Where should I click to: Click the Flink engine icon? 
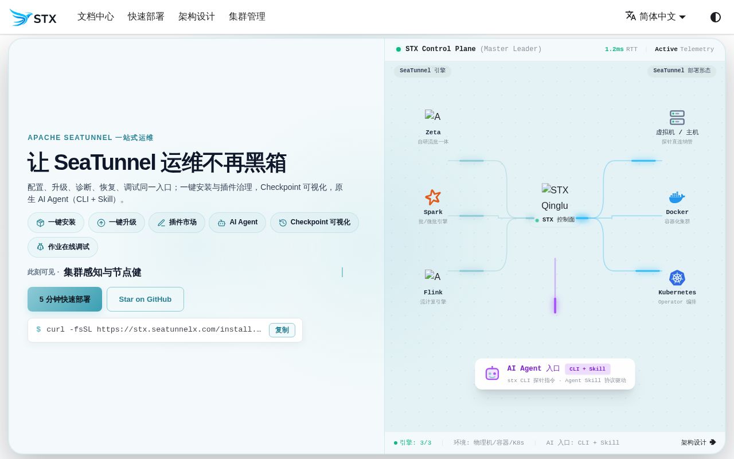[x=433, y=277]
